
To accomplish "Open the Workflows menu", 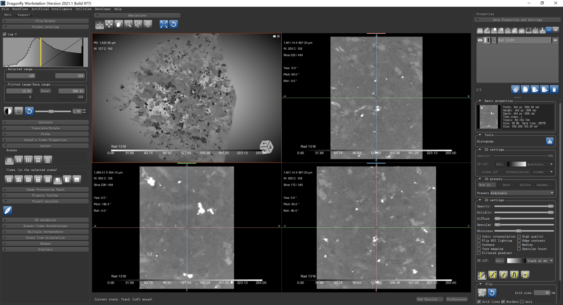I will point(20,9).
